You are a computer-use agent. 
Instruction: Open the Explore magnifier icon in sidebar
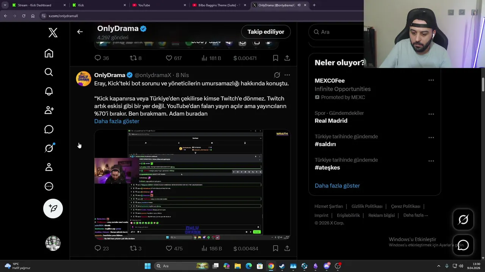[x=49, y=72]
